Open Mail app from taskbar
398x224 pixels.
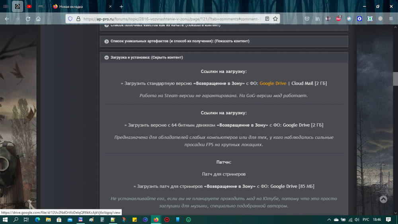[70, 220]
